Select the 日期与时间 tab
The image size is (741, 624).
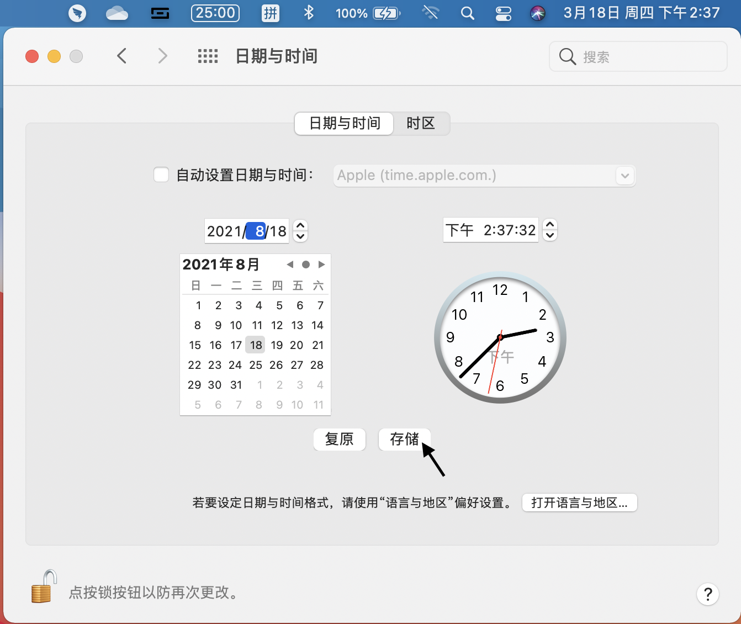(345, 123)
